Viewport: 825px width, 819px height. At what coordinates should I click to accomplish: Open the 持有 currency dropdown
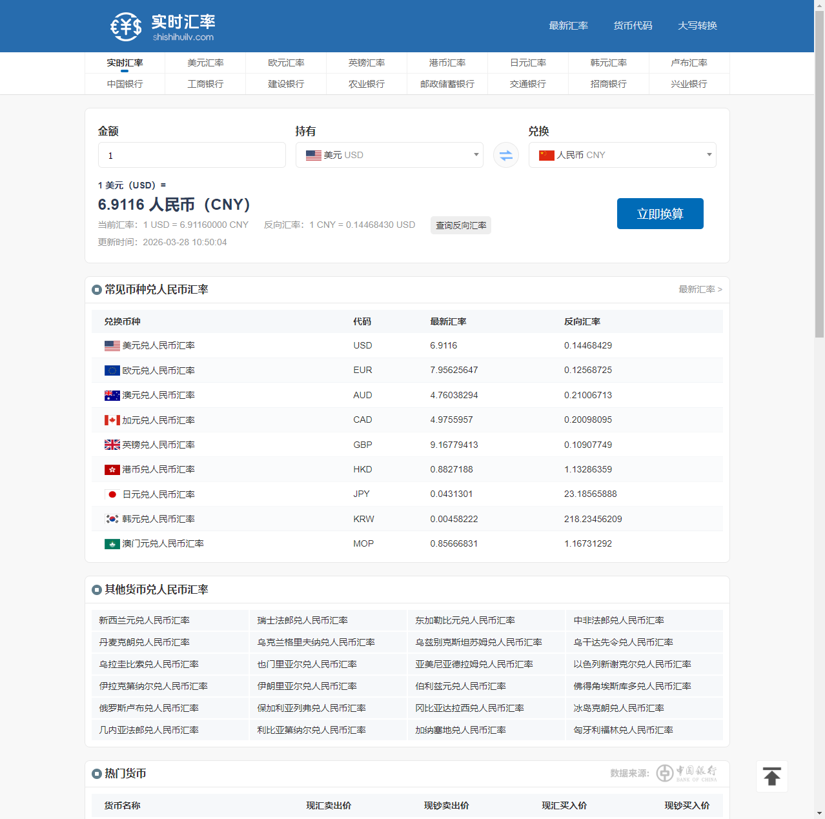pyautogui.click(x=389, y=155)
